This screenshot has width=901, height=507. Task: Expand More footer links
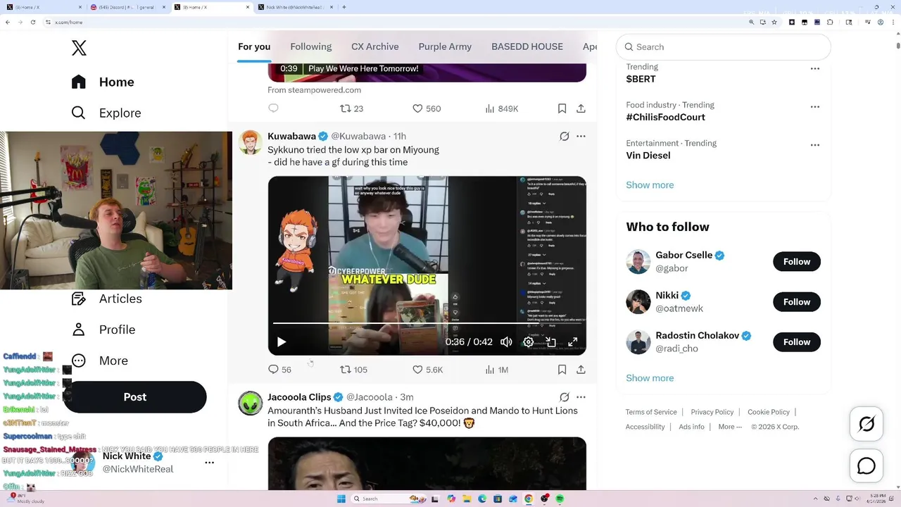pyautogui.click(x=730, y=427)
